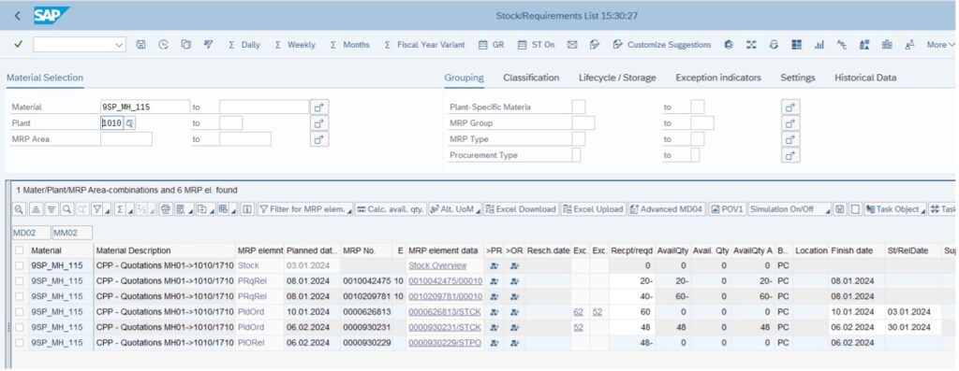Expand the More menu in toolbar
This screenshot has height=371, width=959.
(x=940, y=45)
